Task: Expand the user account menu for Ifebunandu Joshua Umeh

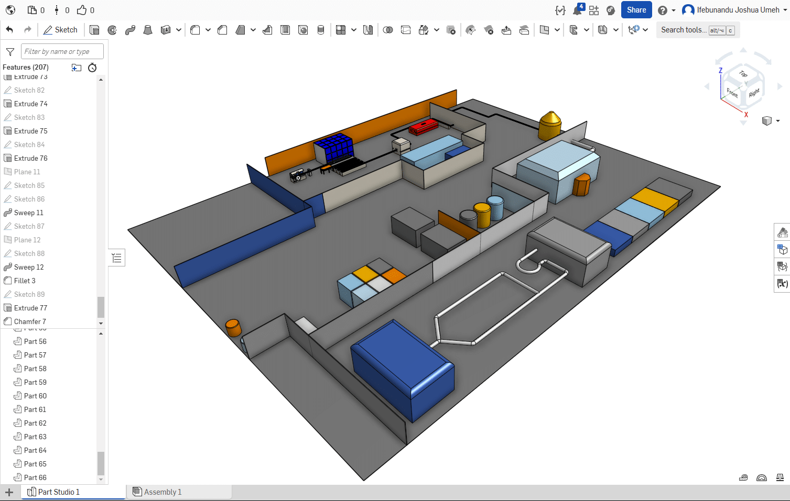Action: click(785, 10)
